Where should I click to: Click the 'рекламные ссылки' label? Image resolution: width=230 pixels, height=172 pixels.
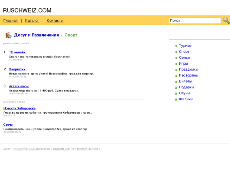16,43
